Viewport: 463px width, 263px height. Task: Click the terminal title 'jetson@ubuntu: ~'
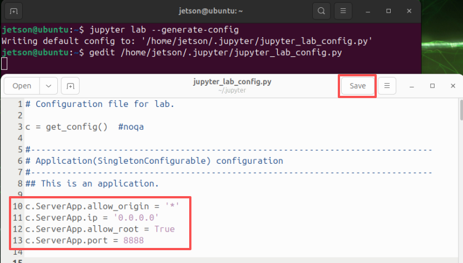[x=210, y=11]
